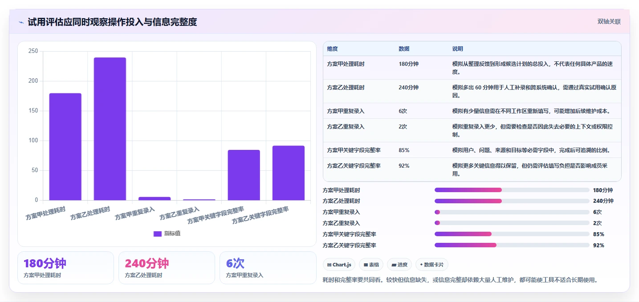Click the 数据 column header
Screen dimensions: 639x302
tap(404, 48)
